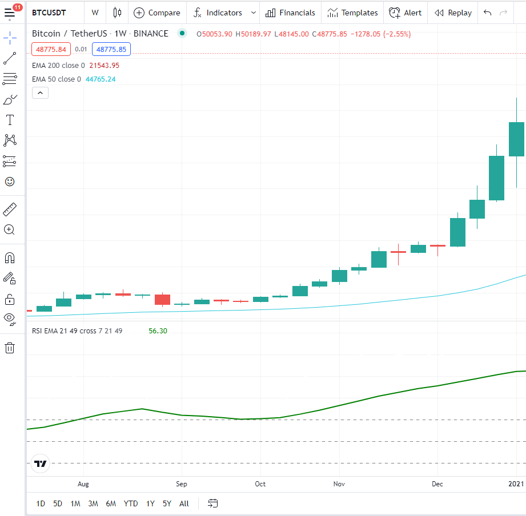The height and width of the screenshot is (516, 526).
Task: Toggle stay in drawing mode
Action: click(10, 279)
